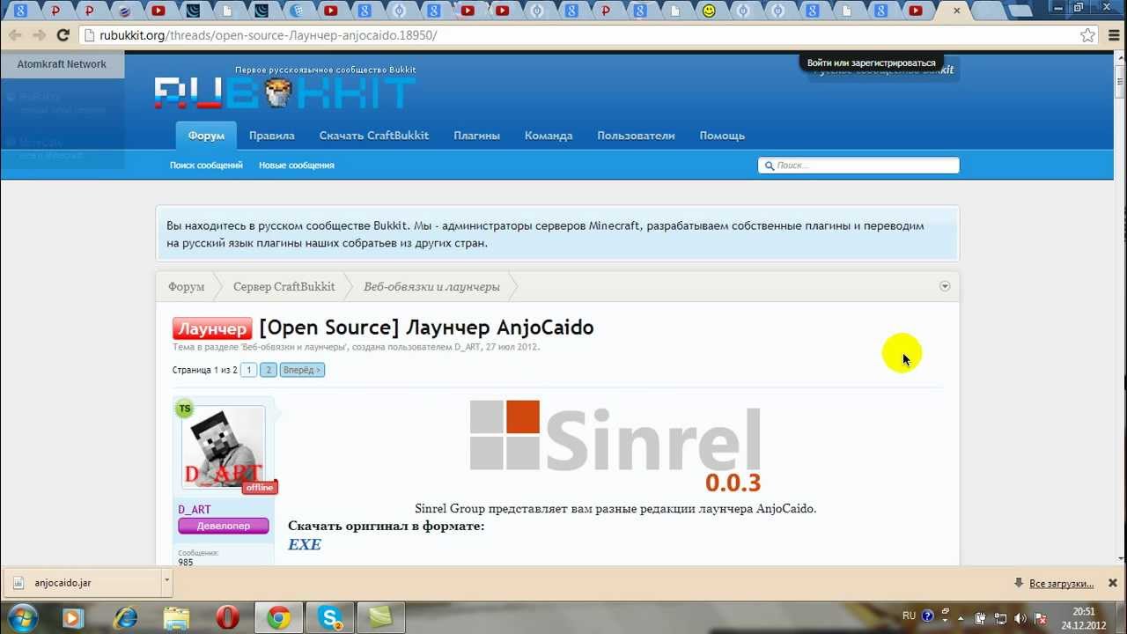Screen dimensions: 1127x634
Task: Click the blue help icon in the tray
Action: coord(927,616)
